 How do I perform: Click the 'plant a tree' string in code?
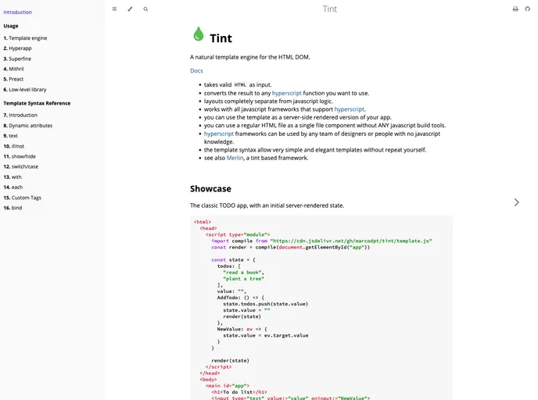[x=244, y=279]
